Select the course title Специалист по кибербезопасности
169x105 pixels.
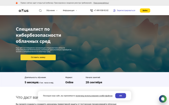(x=39, y=35)
